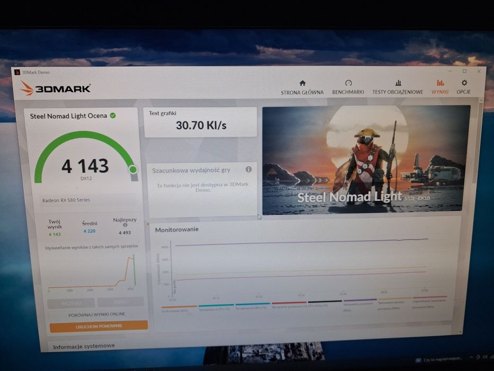Toggle Temperatura GPU legend item
Image resolution: width=494 pixels, height=371 pixels.
click(x=253, y=306)
